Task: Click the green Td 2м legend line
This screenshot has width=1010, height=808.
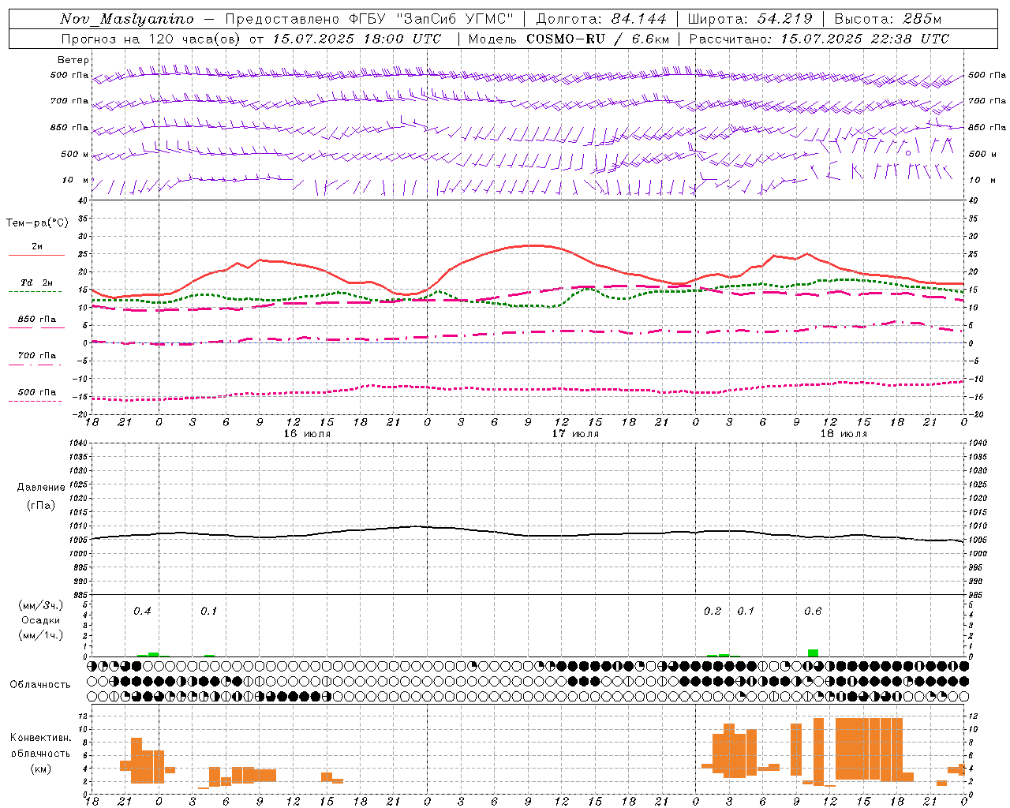Action: (x=36, y=292)
